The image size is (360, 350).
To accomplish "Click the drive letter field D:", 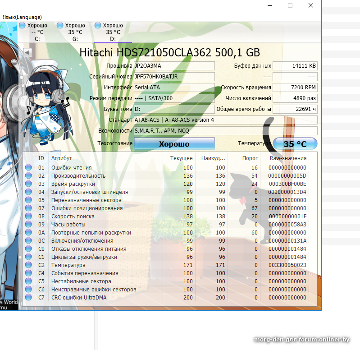I will tap(174, 109).
